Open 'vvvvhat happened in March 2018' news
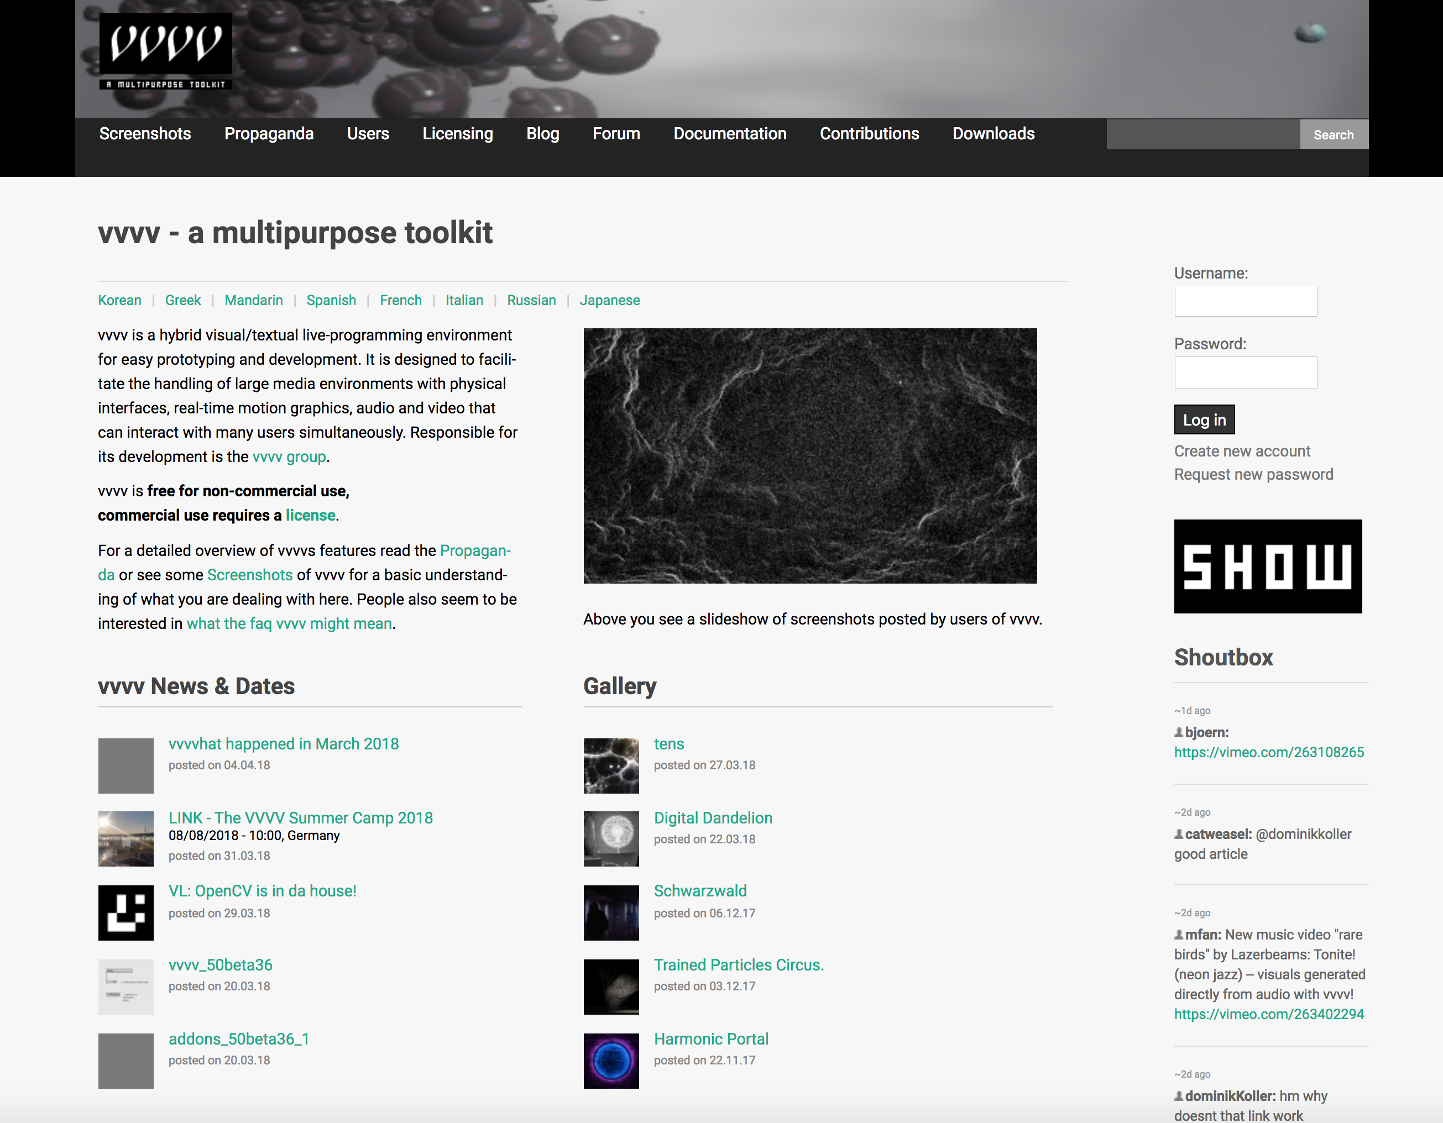Image resolution: width=1443 pixels, height=1123 pixels. 284,744
